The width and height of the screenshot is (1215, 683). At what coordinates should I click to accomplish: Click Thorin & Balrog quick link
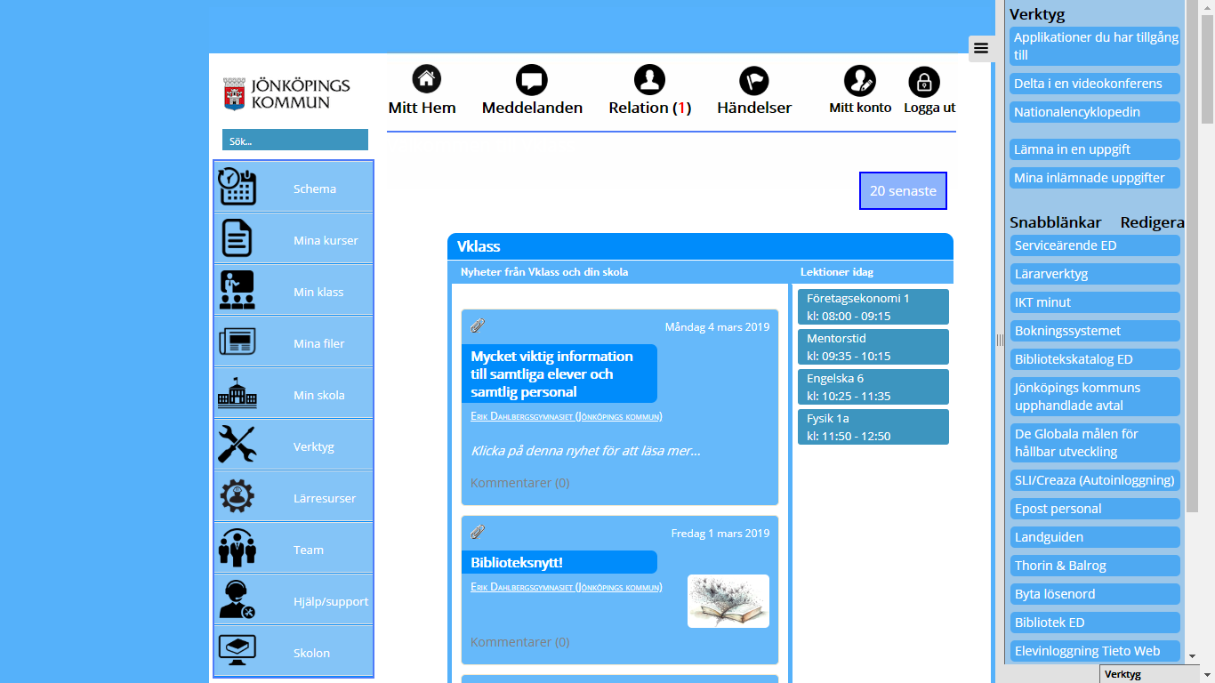click(1095, 566)
